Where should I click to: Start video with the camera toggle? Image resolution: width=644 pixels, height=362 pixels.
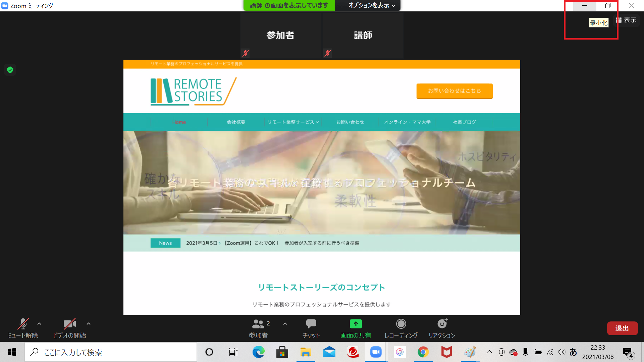[x=69, y=324]
